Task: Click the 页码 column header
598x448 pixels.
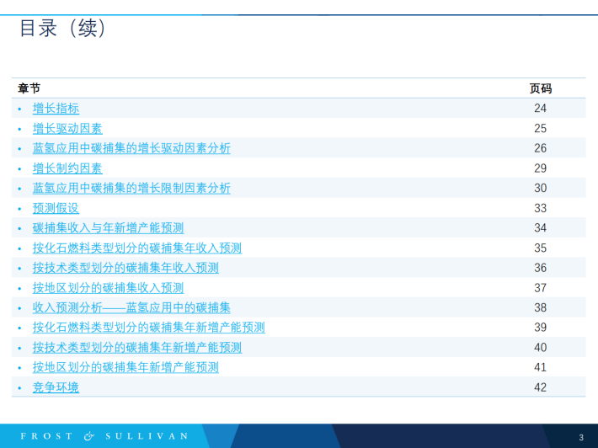Action: [541, 88]
